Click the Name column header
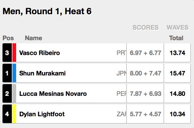The image size is (194, 128). coord(33,38)
